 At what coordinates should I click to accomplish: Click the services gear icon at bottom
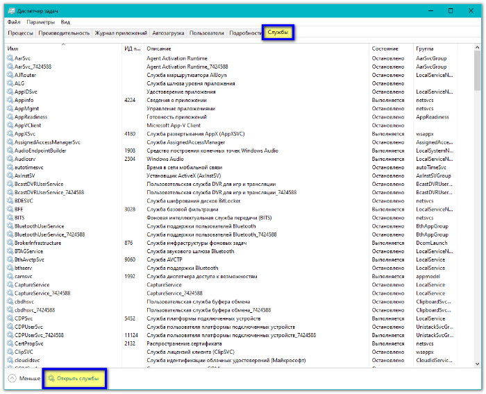click(51, 379)
